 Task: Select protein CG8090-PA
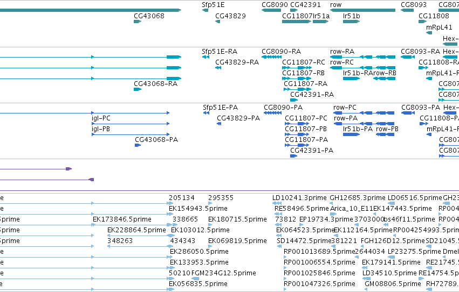pos(283,108)
